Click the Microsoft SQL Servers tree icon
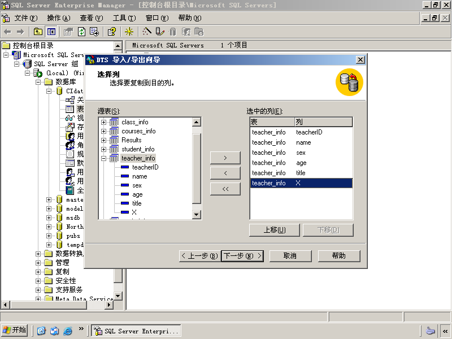Image resolution: width=452 pixels, height=339 pixels. coord(16,55)
